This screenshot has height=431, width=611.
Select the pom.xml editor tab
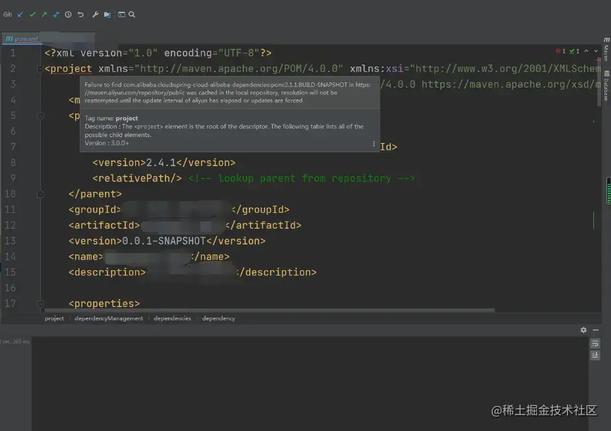[22, 39]
